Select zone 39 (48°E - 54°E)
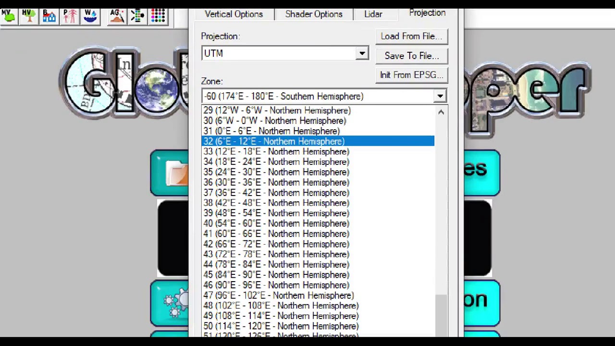615x346 pixels. [318, 213]
